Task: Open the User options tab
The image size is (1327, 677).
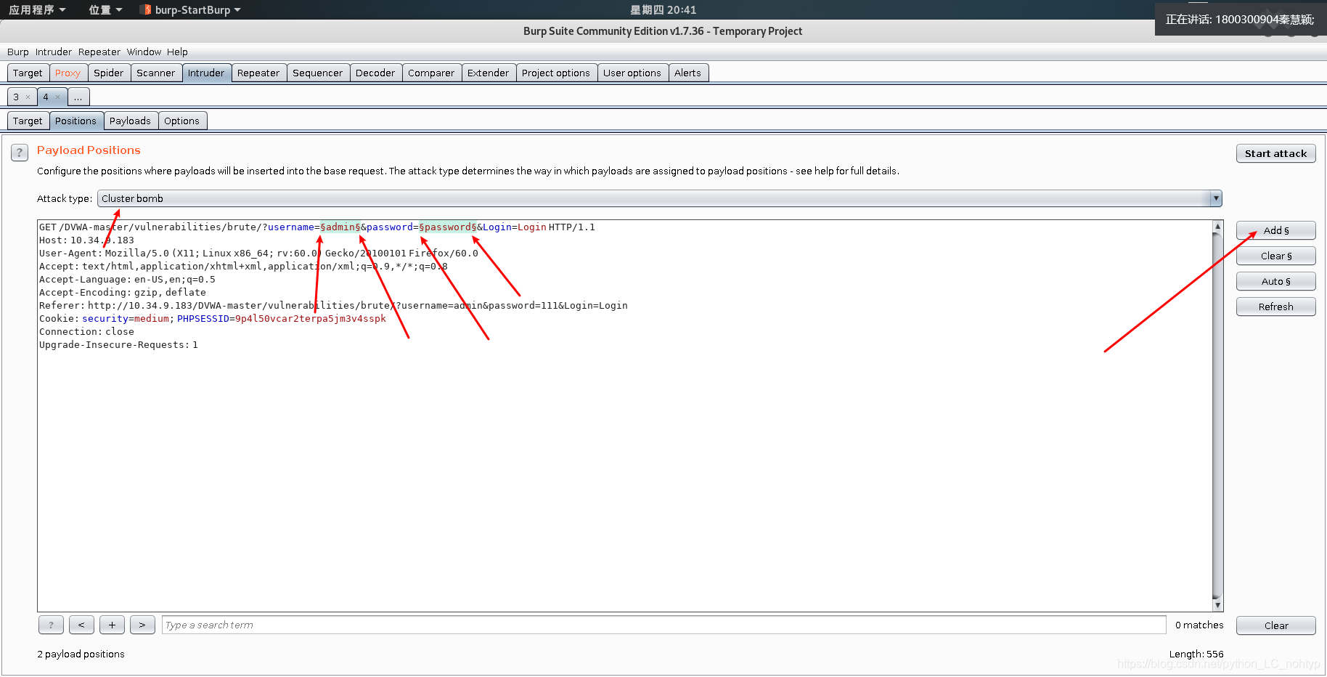Action: [x=632, y=73]
